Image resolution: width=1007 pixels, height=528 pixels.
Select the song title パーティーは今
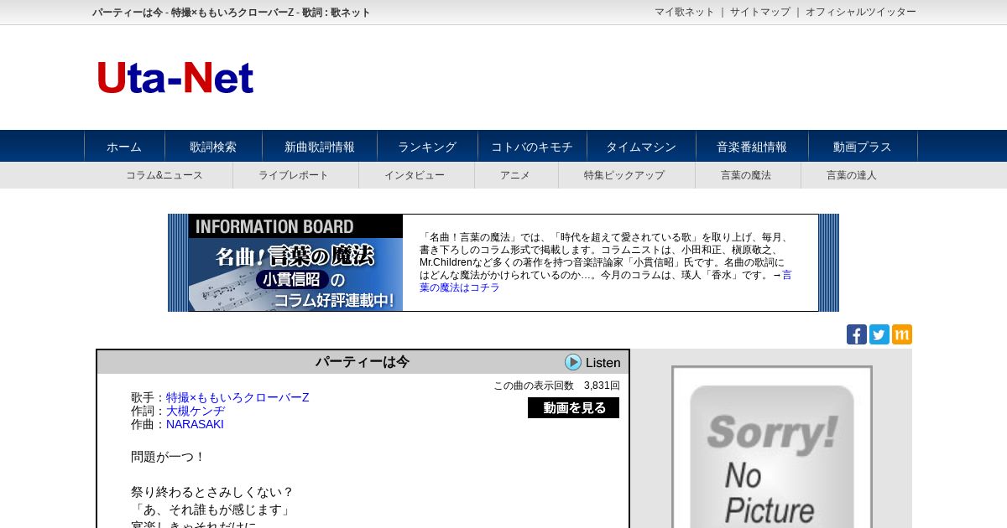point(363,362)
